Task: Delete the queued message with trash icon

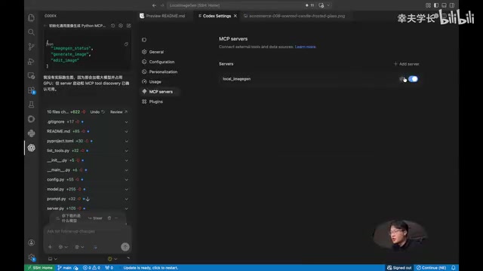Action: (109, 218)
